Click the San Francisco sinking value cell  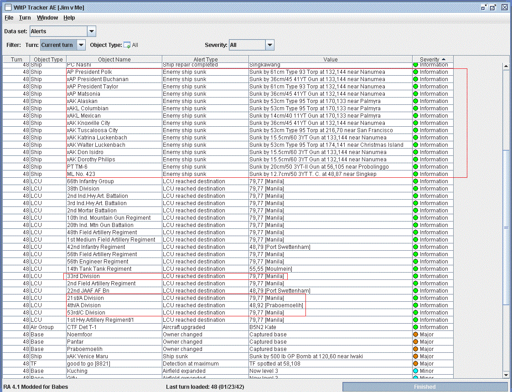[331, 130]
